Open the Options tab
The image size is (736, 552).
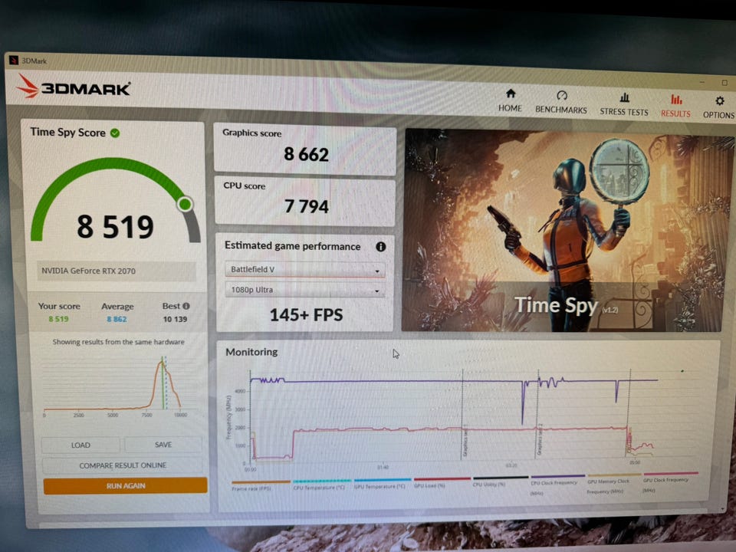tap(718, 107)
